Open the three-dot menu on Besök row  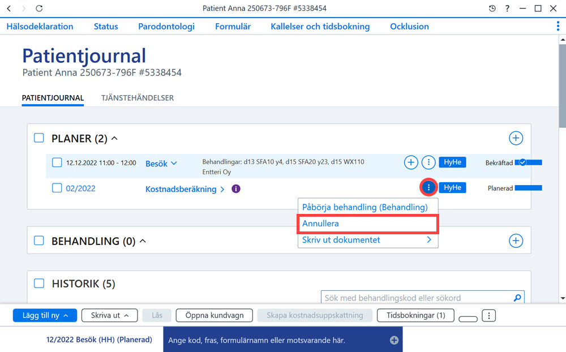428,162
